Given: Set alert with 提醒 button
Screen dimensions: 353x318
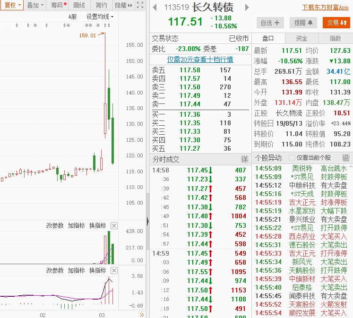Looking at the screenshot, I should (x=303, y=23).
